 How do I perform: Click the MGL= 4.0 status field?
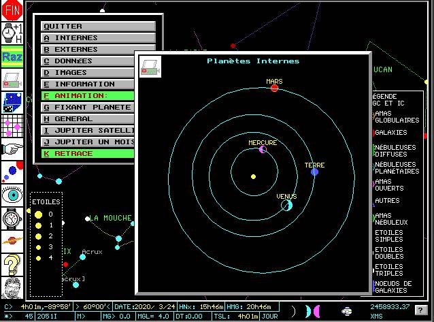(x=153, y=316)
